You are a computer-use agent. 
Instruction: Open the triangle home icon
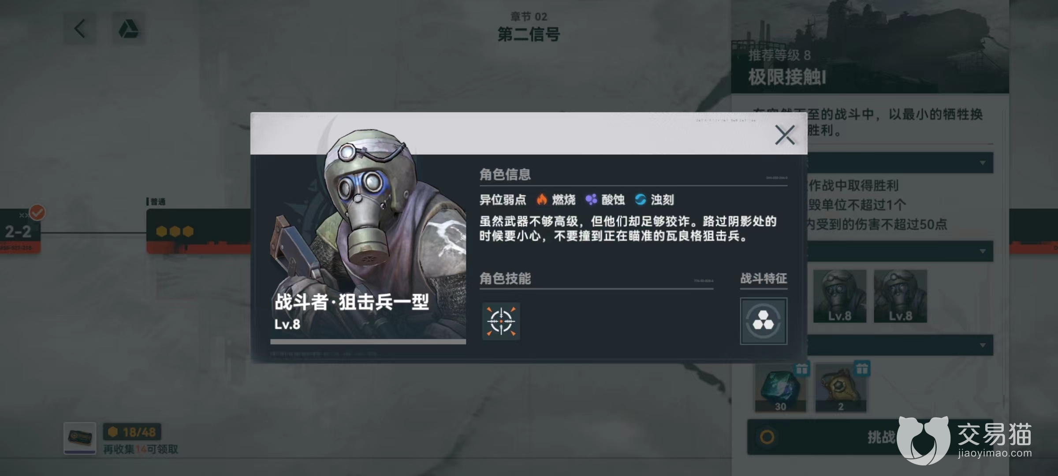pyautogui.click(x=128, y=29)
